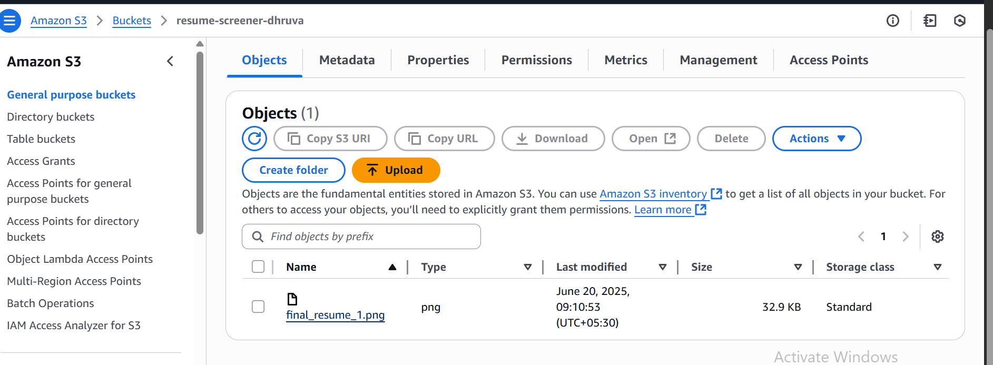This screenshot has width=993, height=365.
Task: Click the hexagon settings icon in the header
Action: pyautogui.click(x=960, y=21)
